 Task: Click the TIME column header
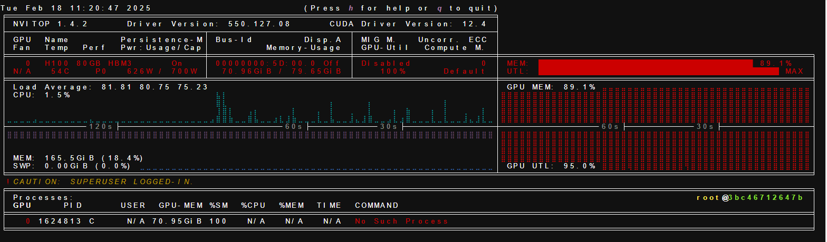click(329, 206)
